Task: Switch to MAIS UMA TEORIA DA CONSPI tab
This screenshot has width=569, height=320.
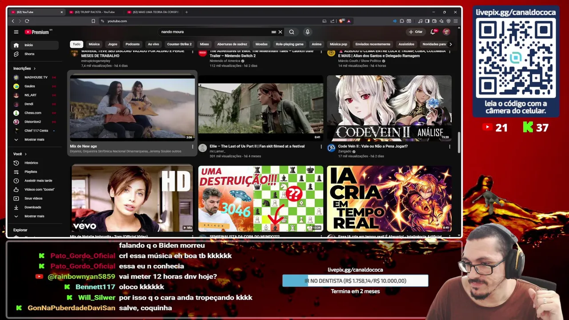Action: tap(152, 12)
